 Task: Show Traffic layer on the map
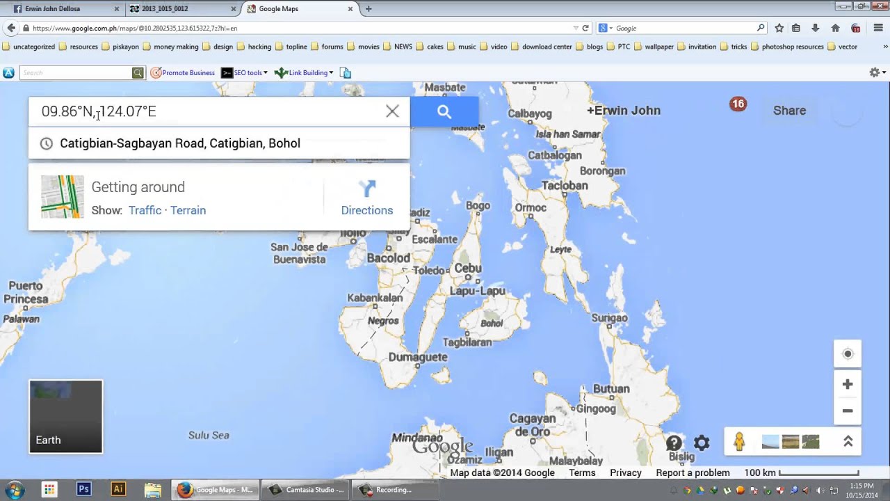tap(145, 210)
